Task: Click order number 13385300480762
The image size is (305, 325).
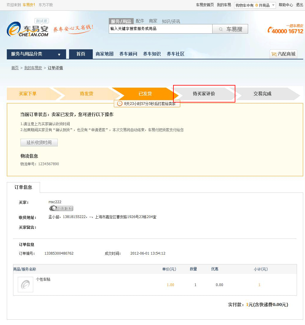Action: 59,253
